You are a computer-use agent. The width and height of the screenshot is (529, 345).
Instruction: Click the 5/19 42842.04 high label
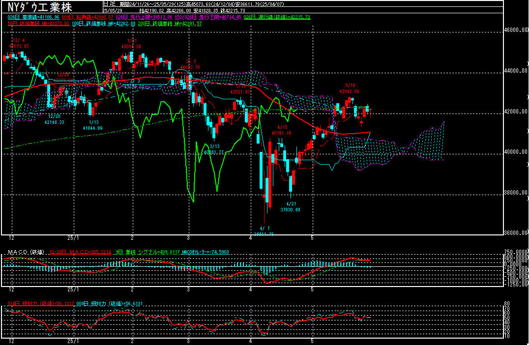coord(349,88)
